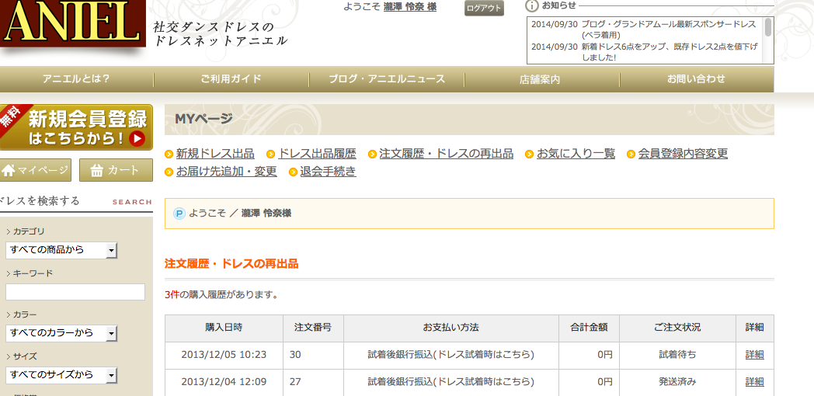Open 詳細 link for order 27
814x396 pixels.
(x=755, y=382)
